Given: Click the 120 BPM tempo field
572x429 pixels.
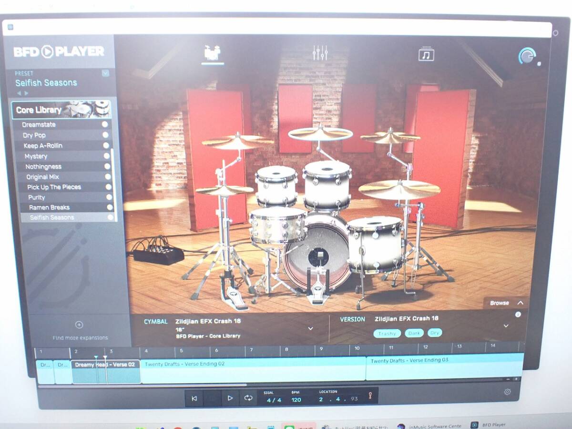Looking at the screenshot, I should tap(296, 399).
